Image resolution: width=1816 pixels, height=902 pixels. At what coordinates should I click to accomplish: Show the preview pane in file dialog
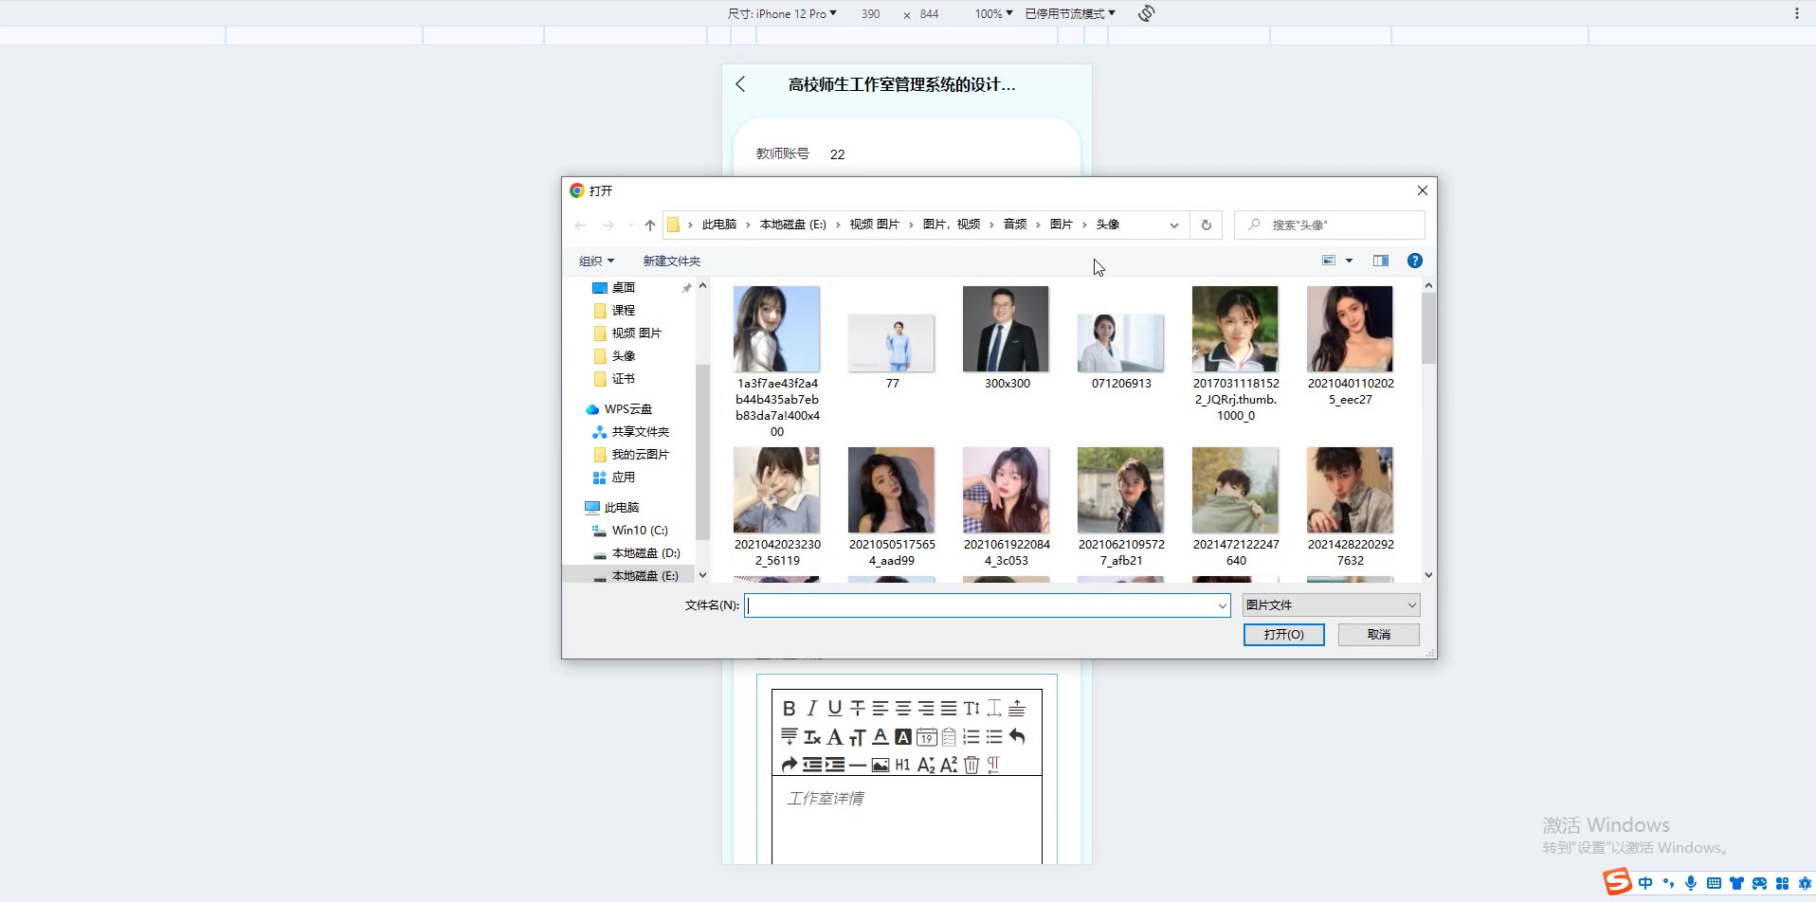point(1380,261)
